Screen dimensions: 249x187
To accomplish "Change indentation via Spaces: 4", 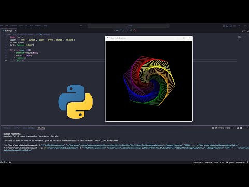I will click(209, 162).
